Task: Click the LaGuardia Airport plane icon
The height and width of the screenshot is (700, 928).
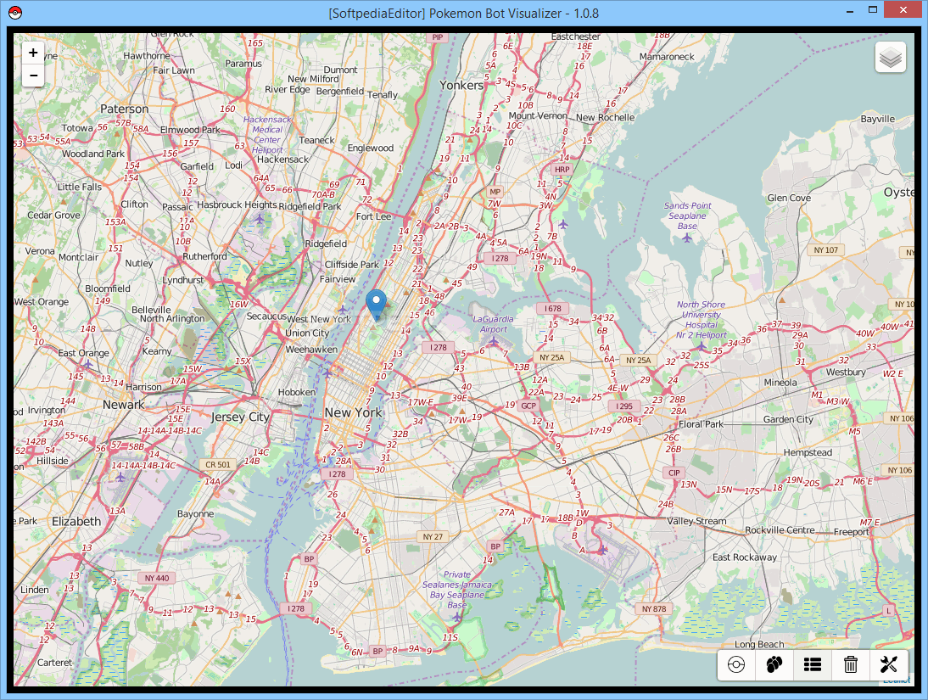Action: [494, 341]
